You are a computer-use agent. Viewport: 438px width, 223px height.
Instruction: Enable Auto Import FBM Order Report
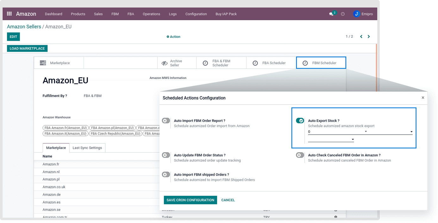(x=166, y=121)
